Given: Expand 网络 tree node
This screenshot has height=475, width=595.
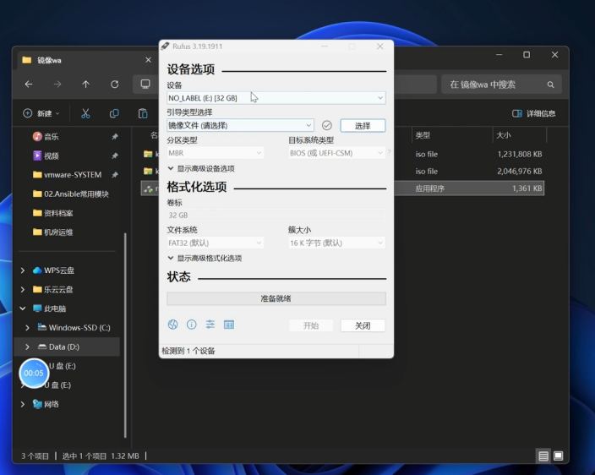Looking at the screenshot, I should (23, 404).
